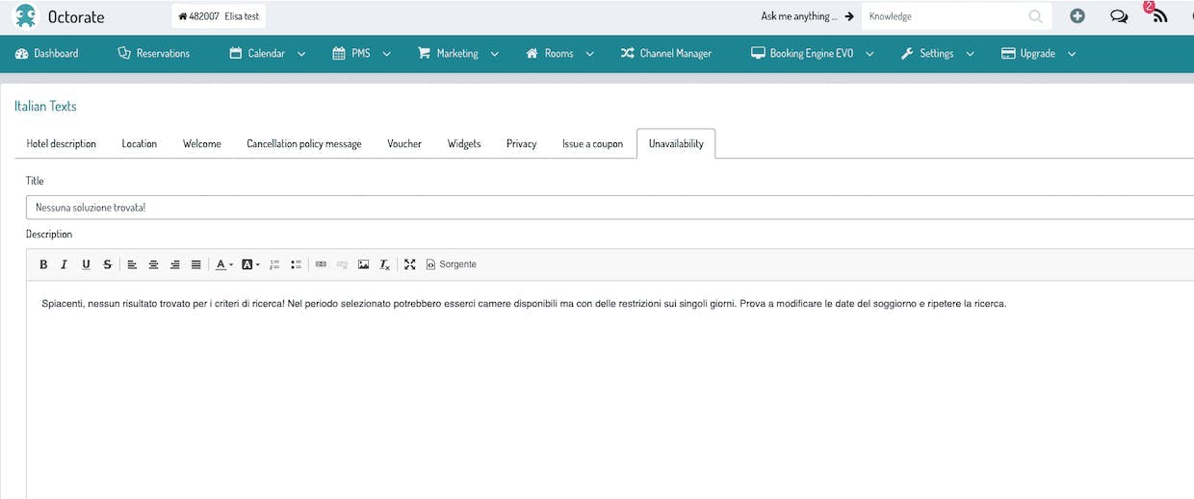Switch to the Cancellation policy message tab
Image resolution: width=1194 pixels, height=499 pixels.
point(304,143)
